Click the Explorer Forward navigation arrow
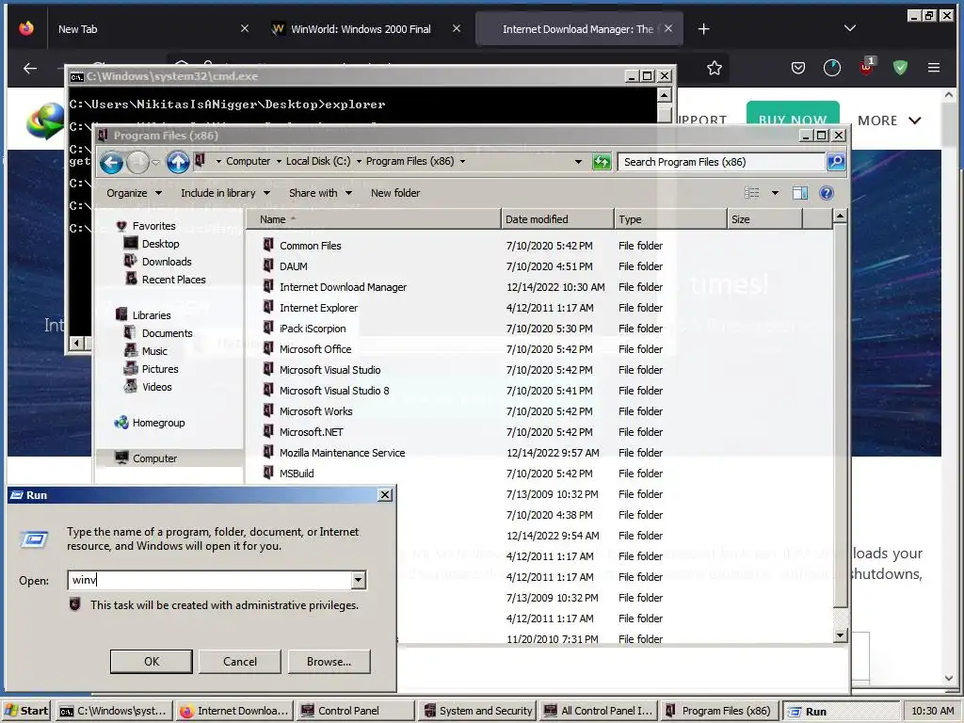The height and width of the screenshot is (723, 964). click(137, 163)
